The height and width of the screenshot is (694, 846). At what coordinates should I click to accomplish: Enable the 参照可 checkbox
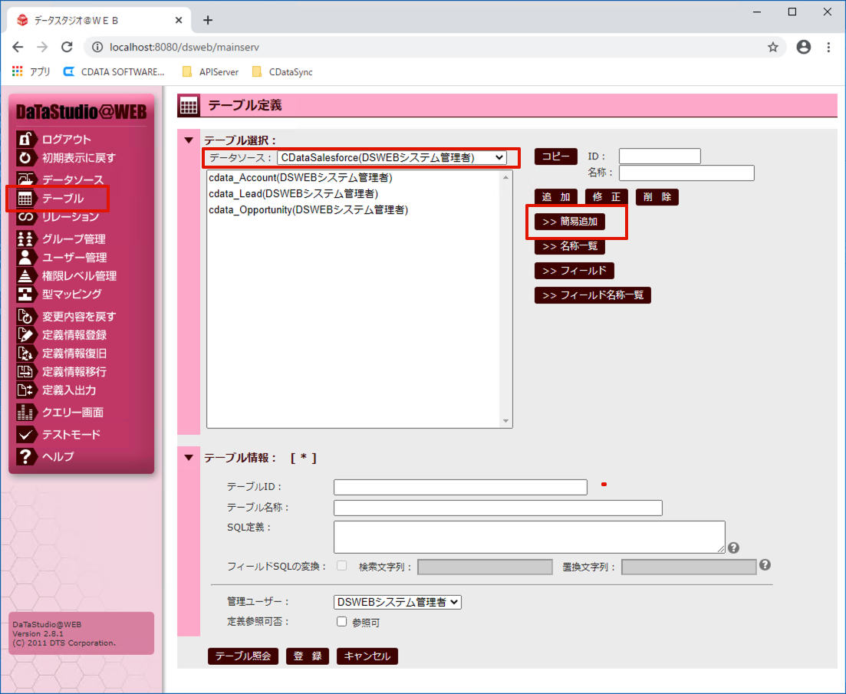341,622
